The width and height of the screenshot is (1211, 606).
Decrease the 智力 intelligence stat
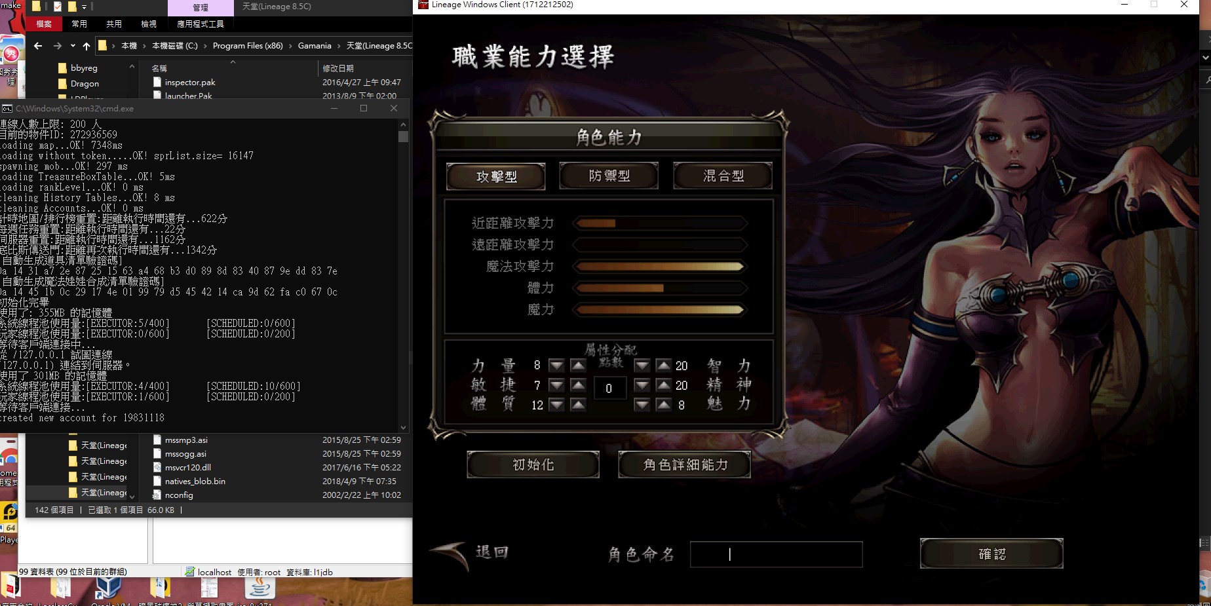click(x=642, y=366)
